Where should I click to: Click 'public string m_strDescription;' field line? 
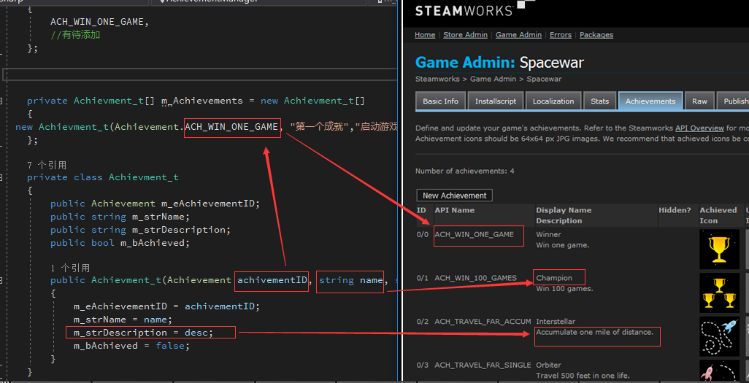[140, 230]
